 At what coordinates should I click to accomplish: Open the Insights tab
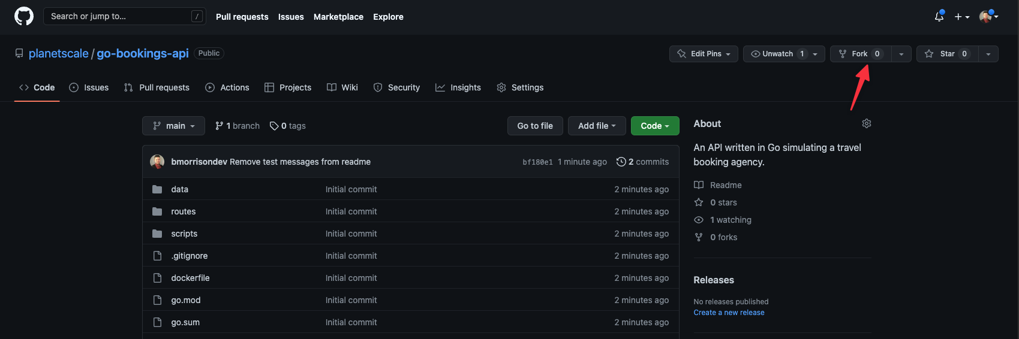coord(458,87)
